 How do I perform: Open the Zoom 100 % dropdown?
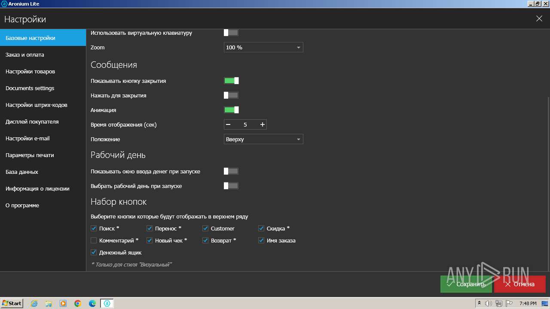(x=263, y=47)
